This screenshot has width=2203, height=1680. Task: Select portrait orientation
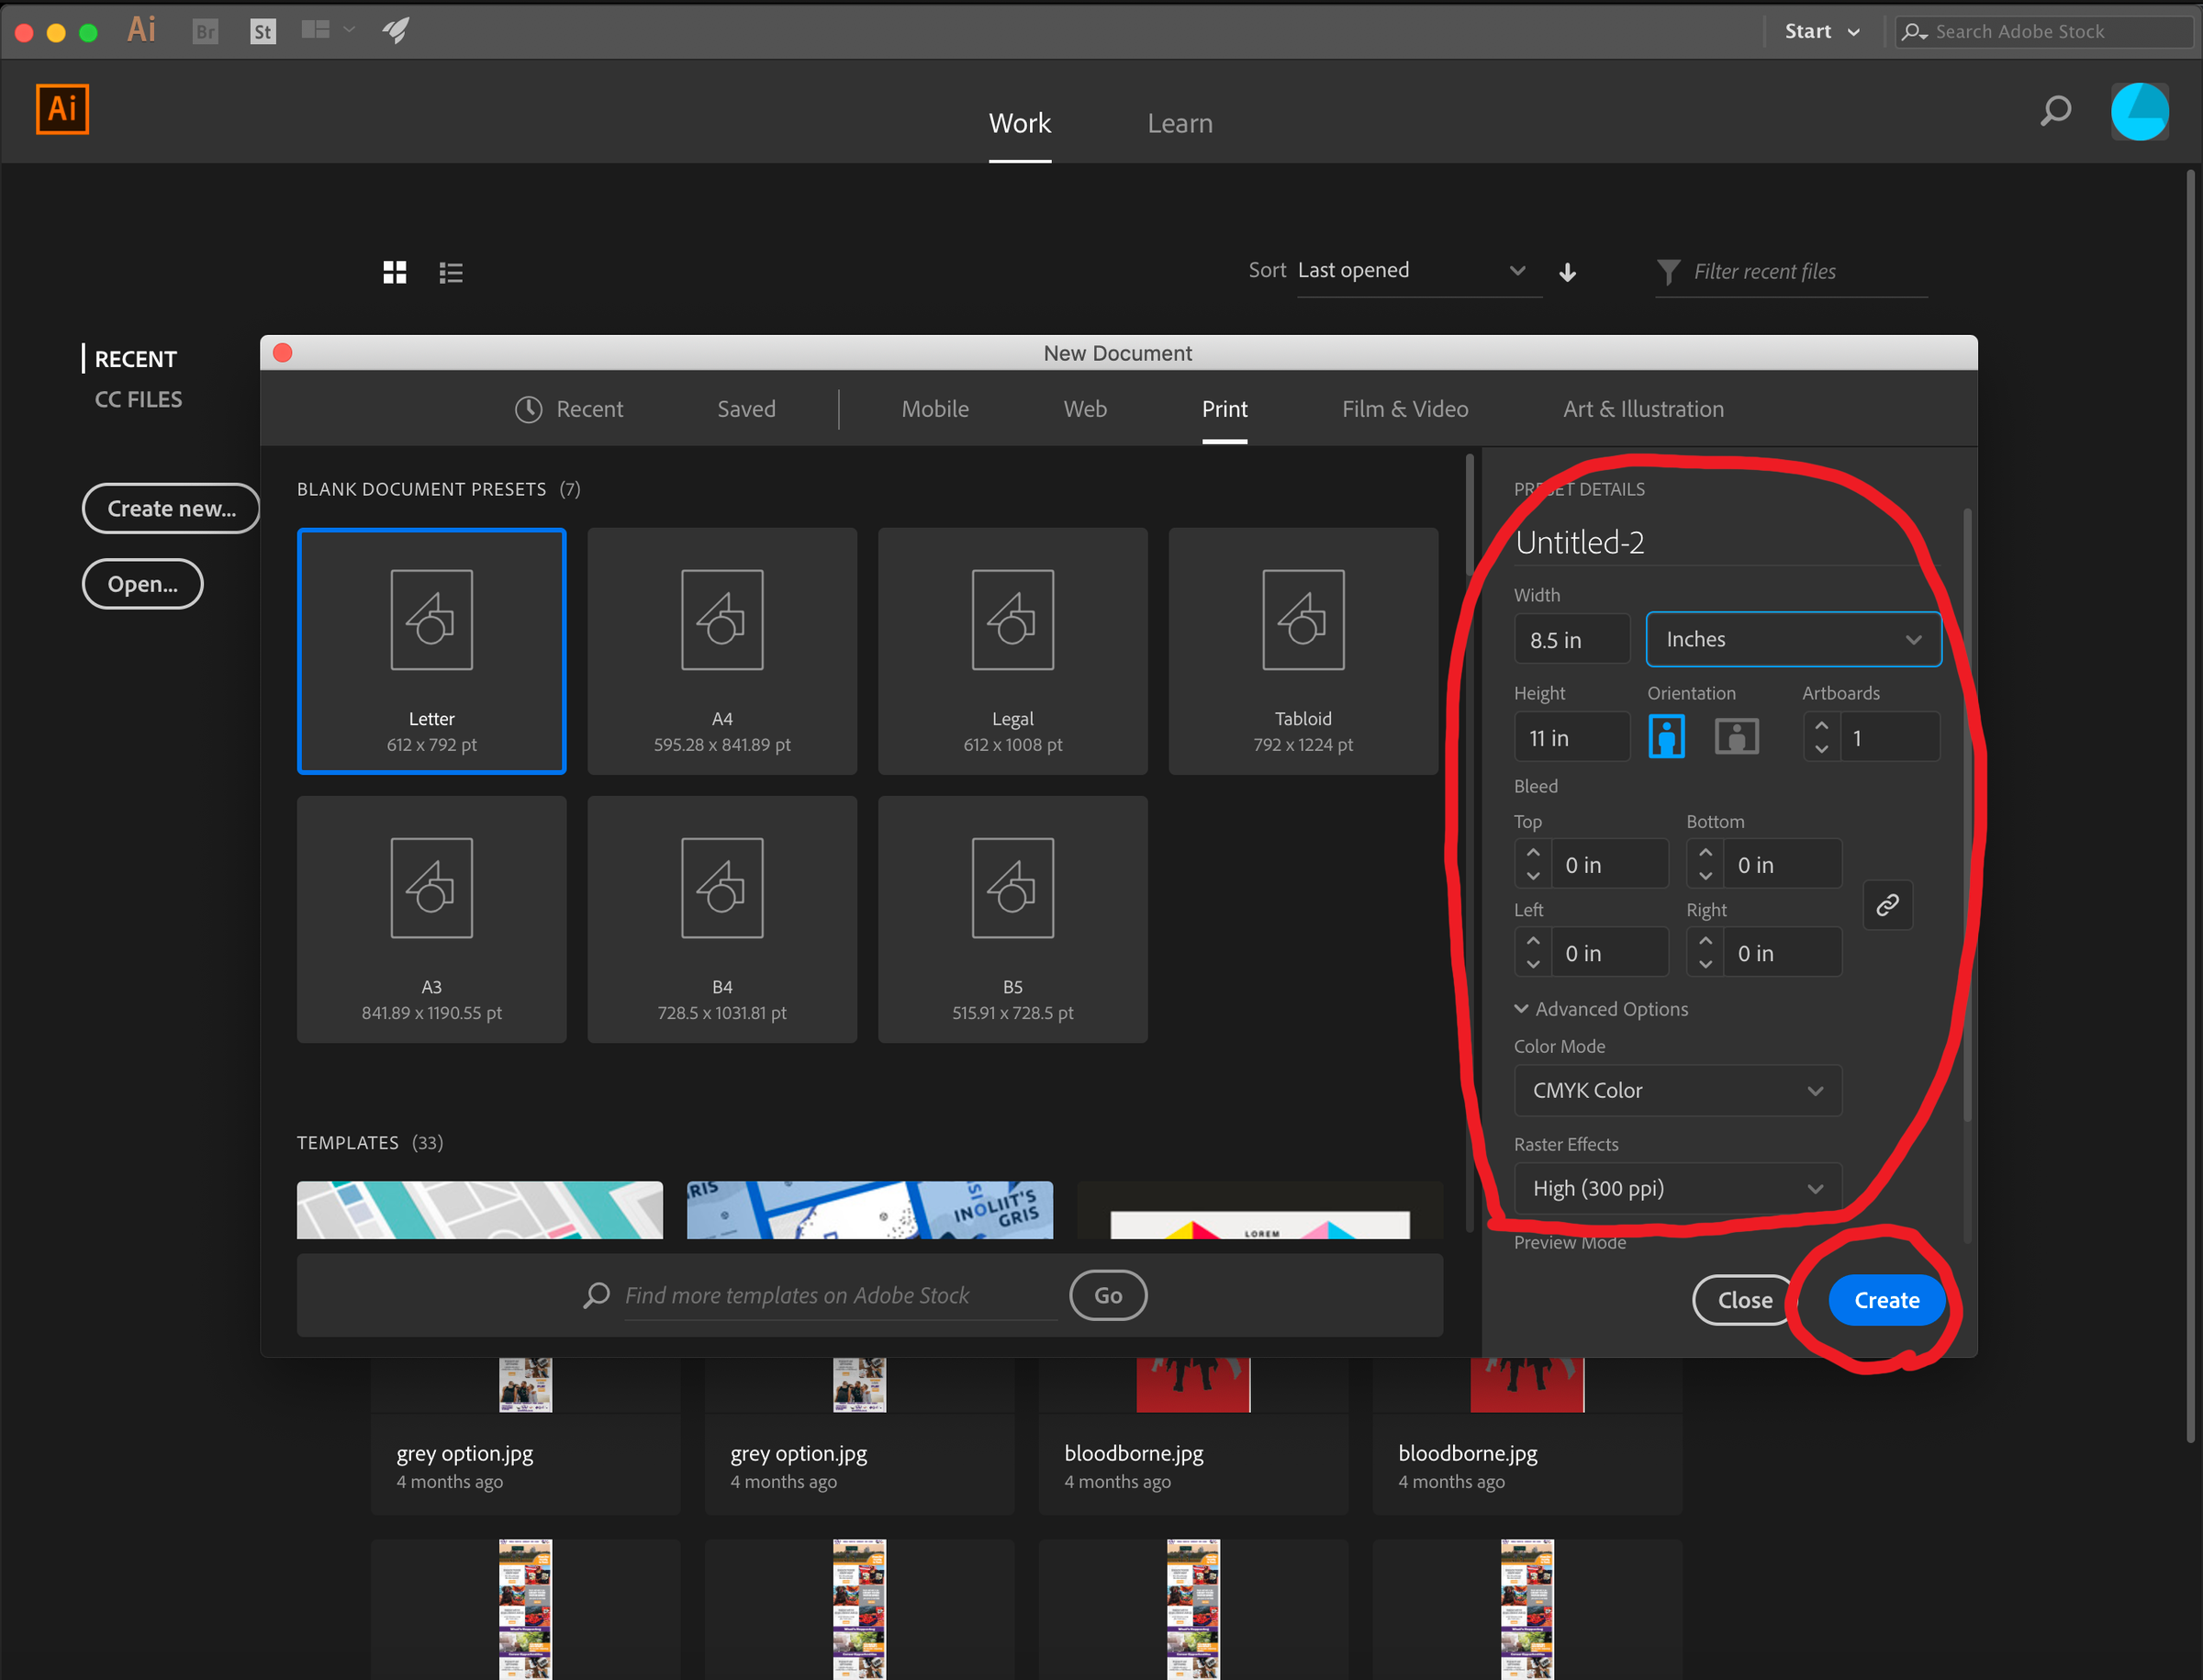tap(1666, 736)
